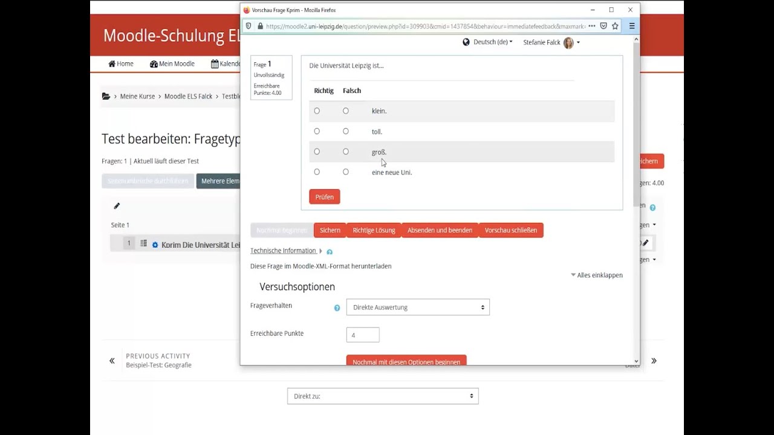Click pencil icon to edit maximum mark
Screen dimensions: 774x435
point(646,243)
